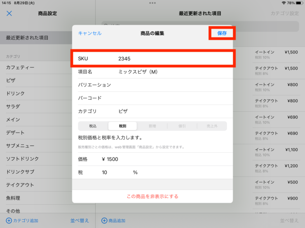This screenshot has height=228, width=305.
Task: Save the product edits with 保存
Action: tap(222, 33)
